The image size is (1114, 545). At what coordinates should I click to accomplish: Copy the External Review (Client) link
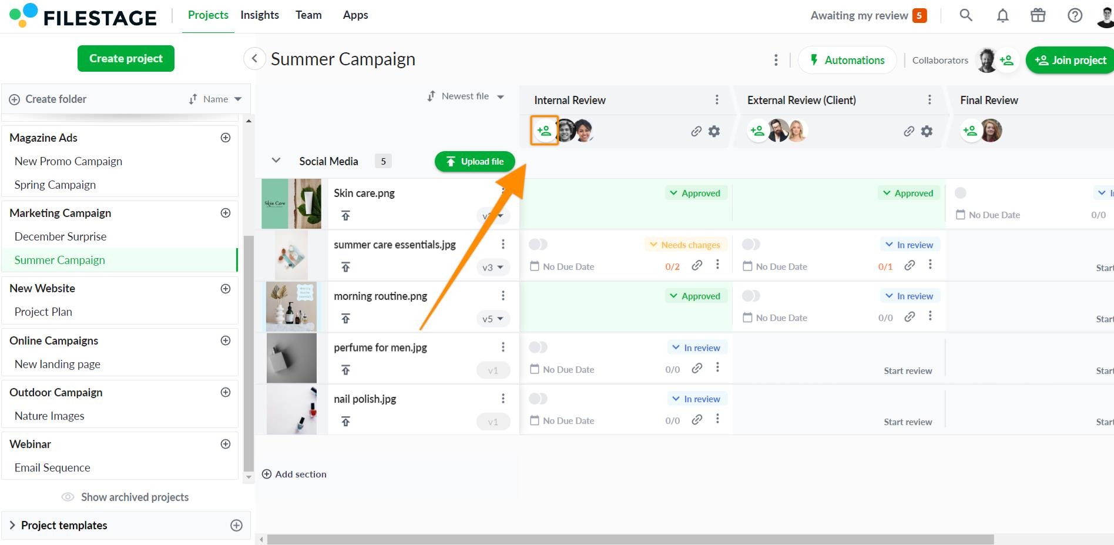coord(909,131)
